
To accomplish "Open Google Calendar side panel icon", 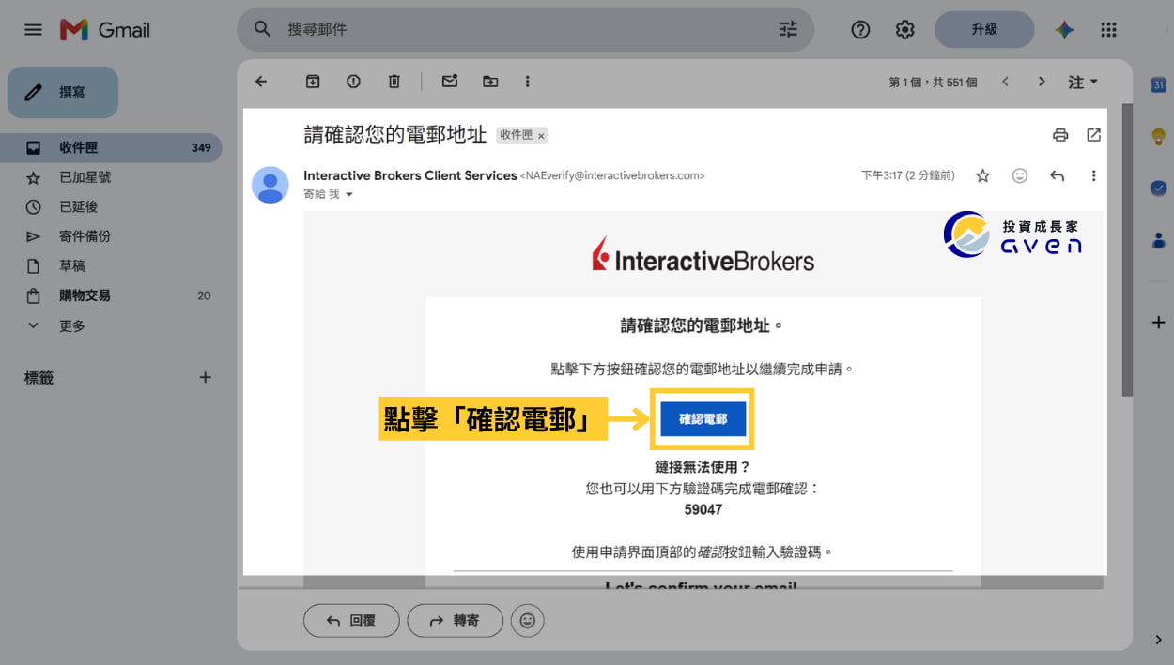I will click(1158, 85).
